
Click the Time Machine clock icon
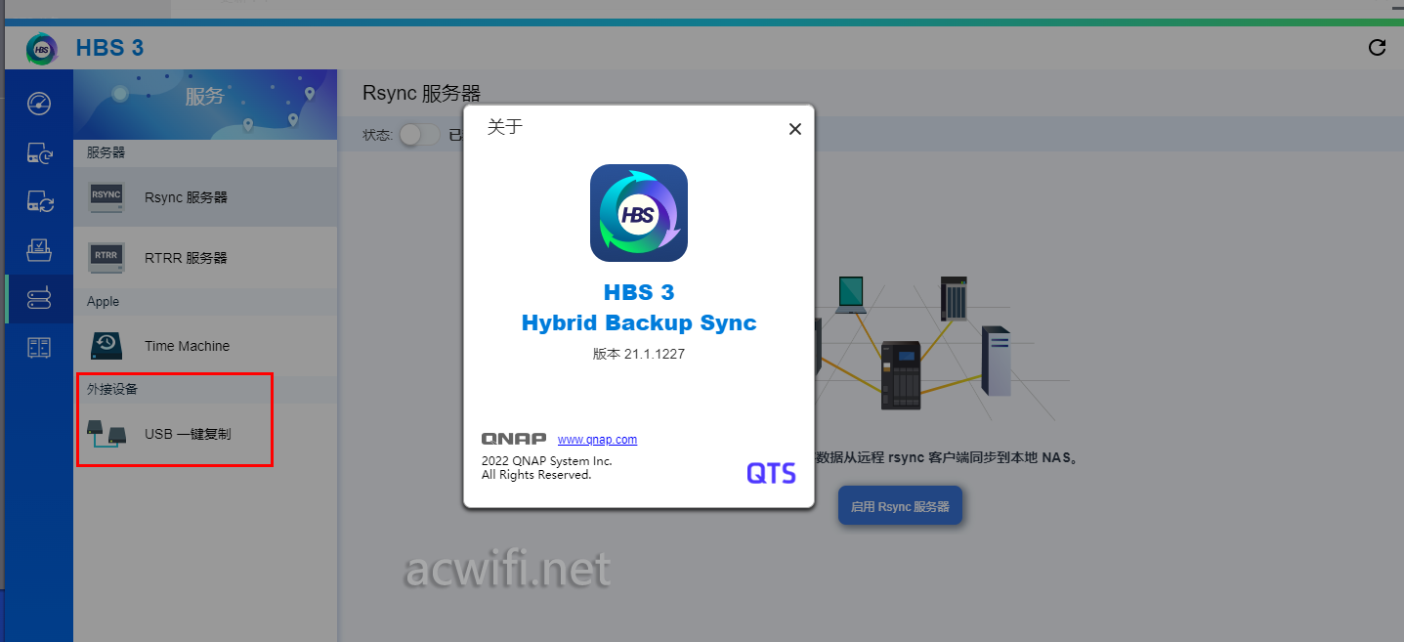(106, 345)
